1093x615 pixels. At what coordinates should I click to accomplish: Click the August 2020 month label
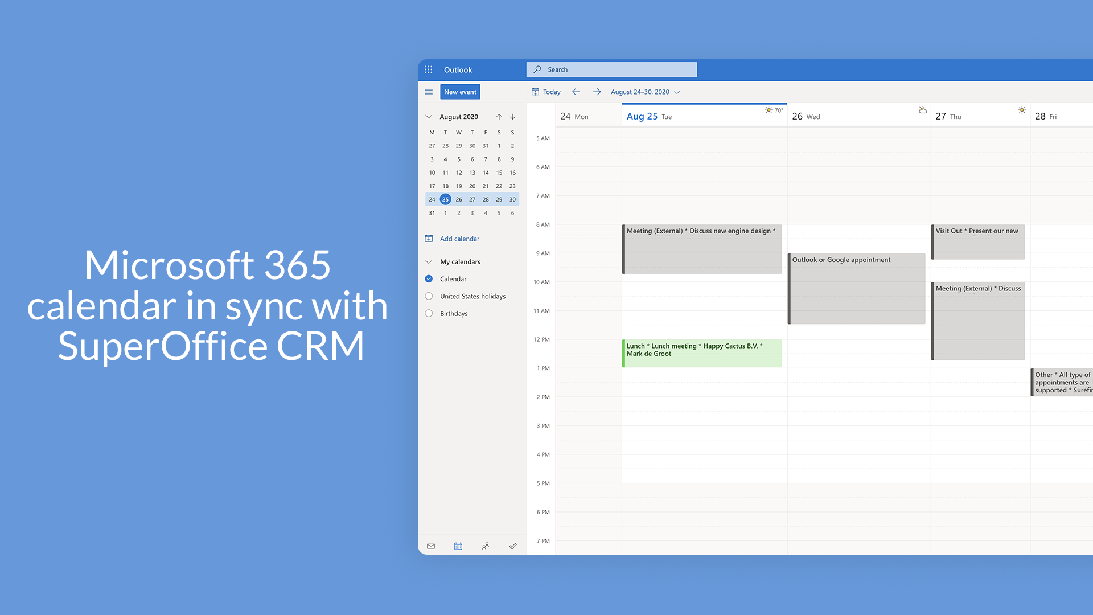pyautogui.click(x=459, y=117)
